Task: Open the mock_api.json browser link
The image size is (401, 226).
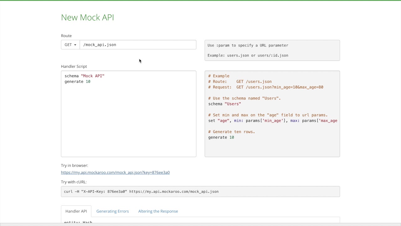Action: 115,172
